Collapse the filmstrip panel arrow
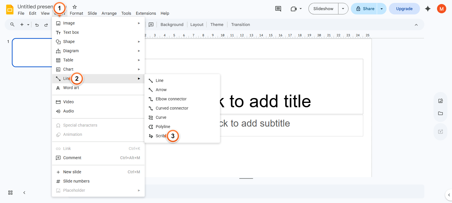This screenshot has height=203, width=452. (x=25, y=193)
